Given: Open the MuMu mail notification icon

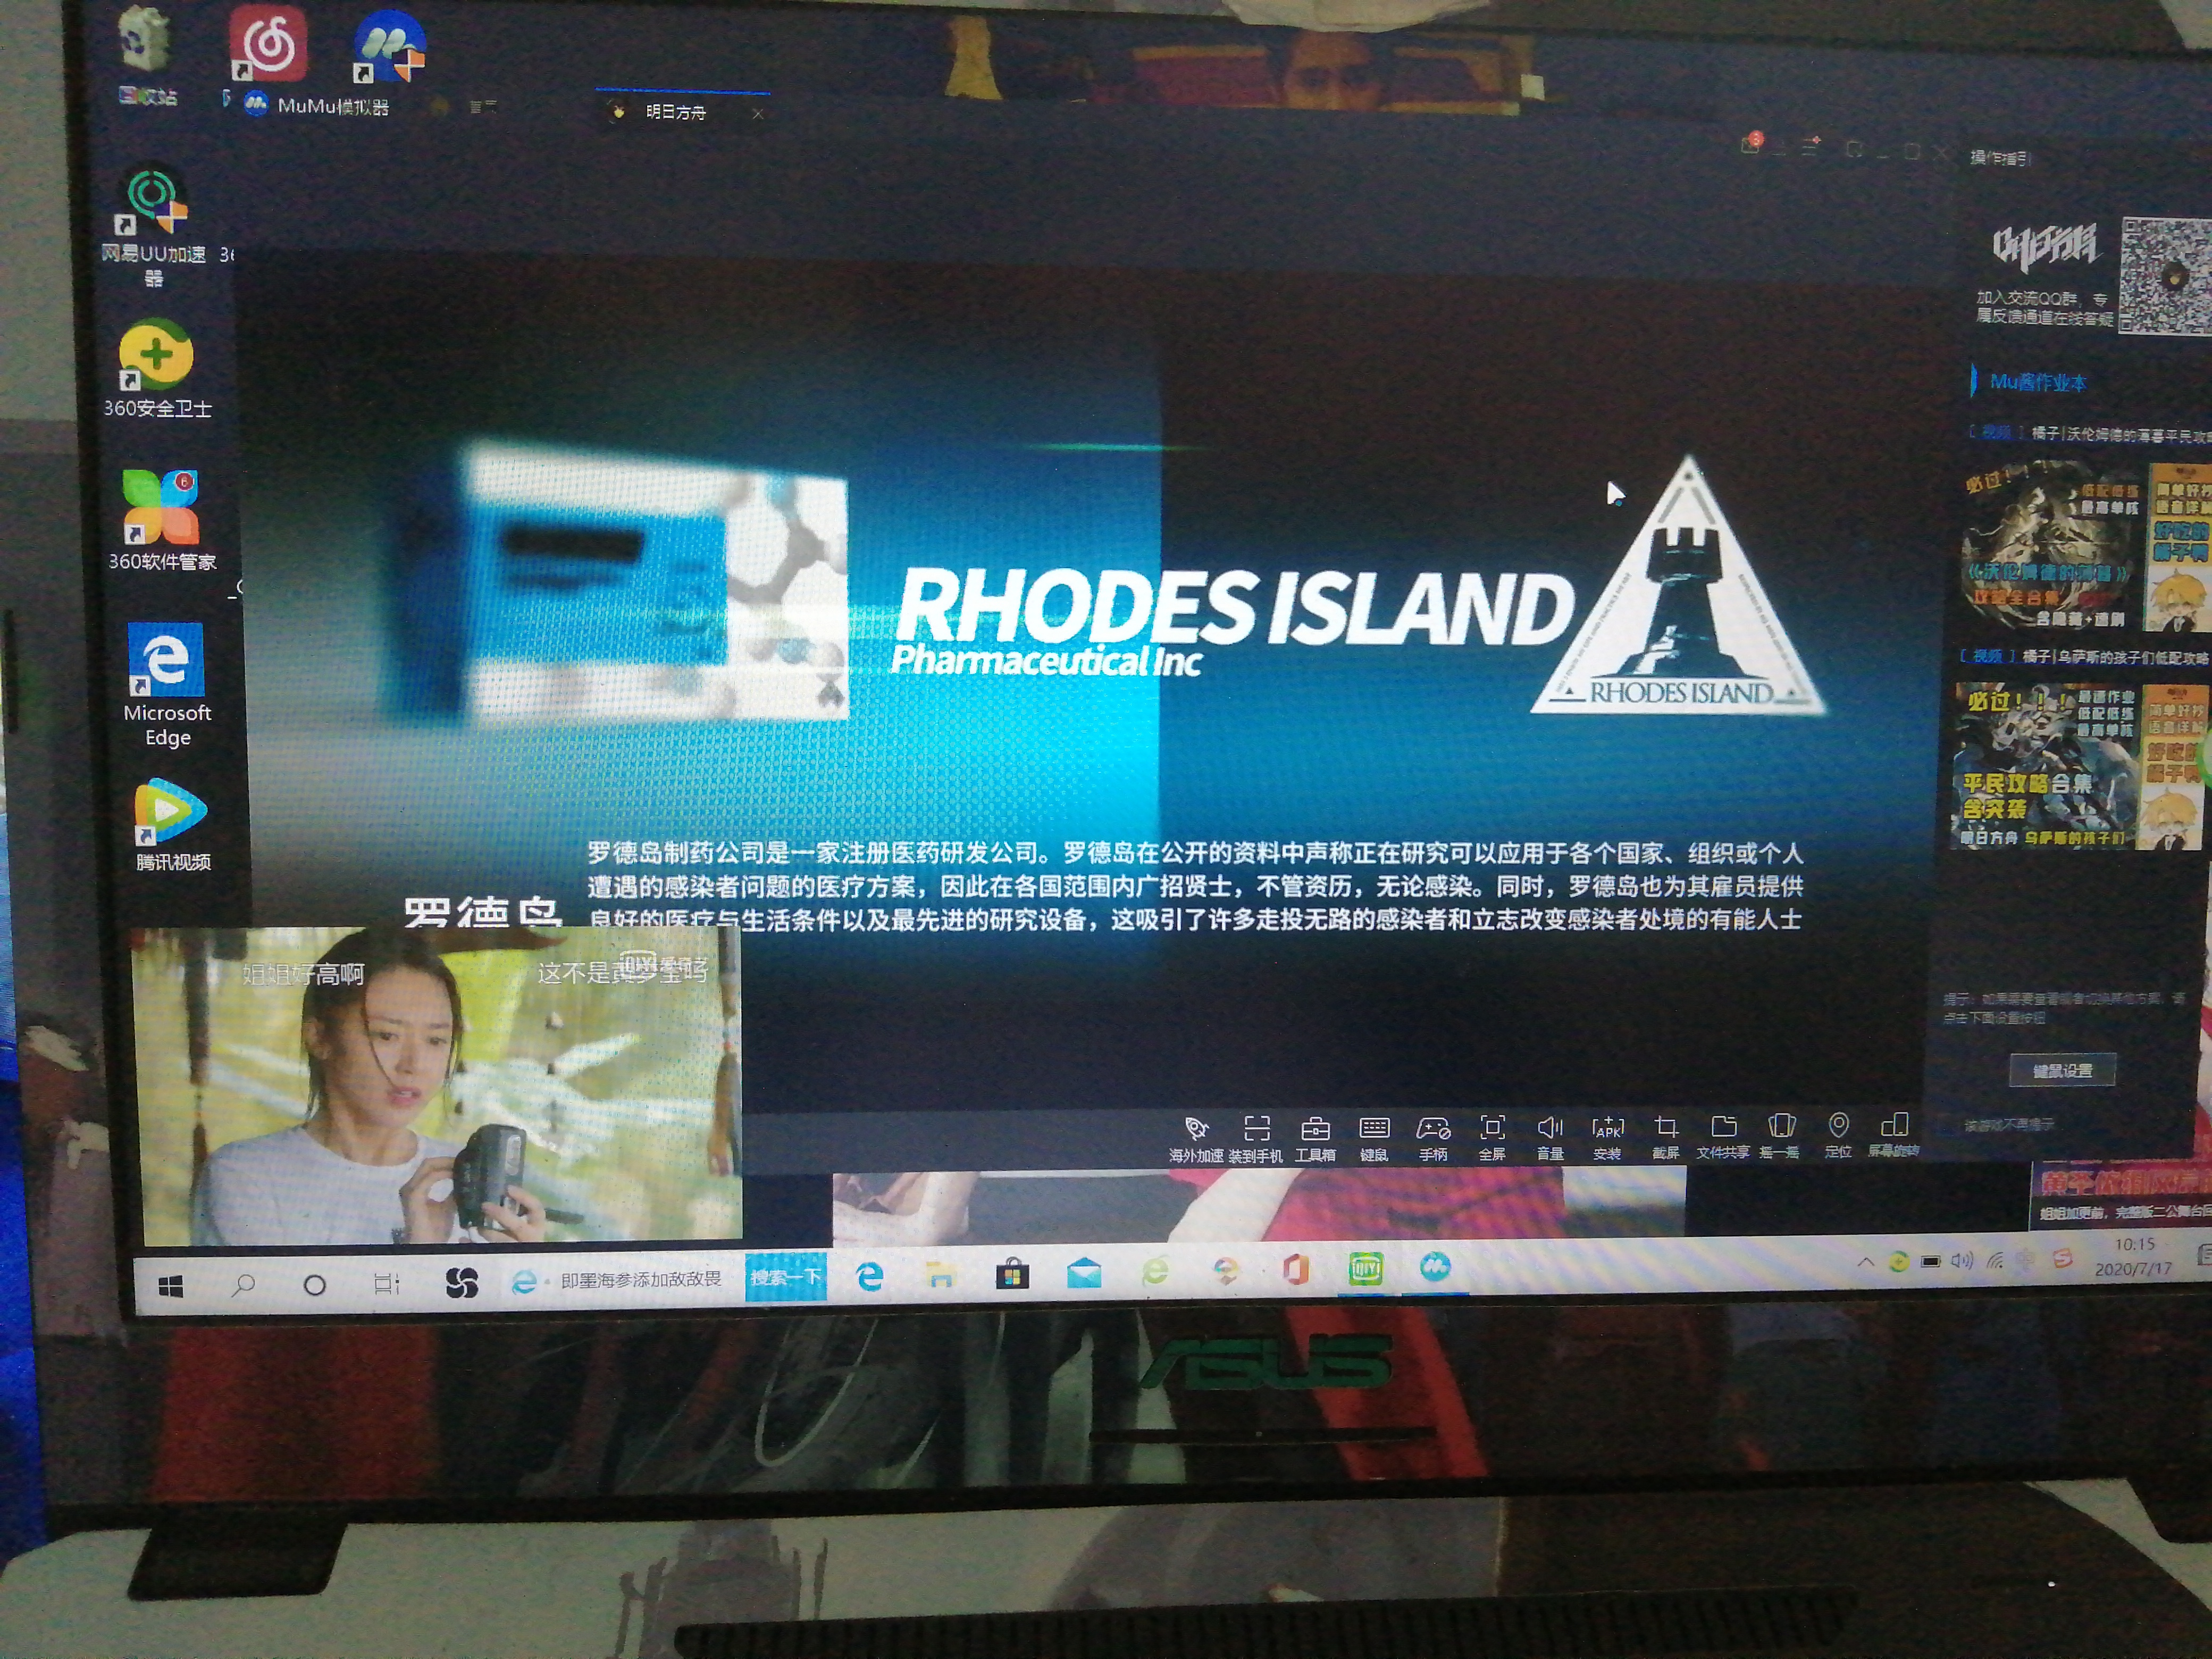Looking at the screenshot, I should point(1751,144).
